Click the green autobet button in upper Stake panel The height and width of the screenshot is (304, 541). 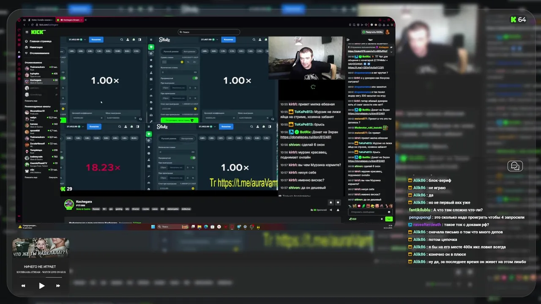coord(180,120)
